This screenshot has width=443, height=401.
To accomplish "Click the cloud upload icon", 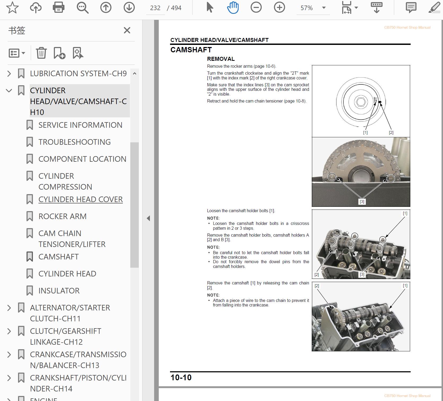I will (x=36, y=8).
